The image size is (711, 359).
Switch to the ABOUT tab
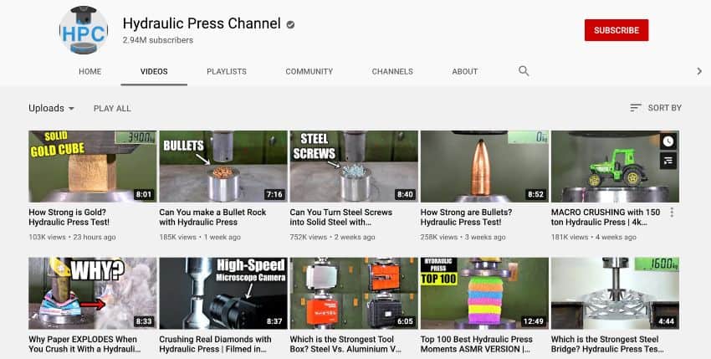[x=465, y=71]
